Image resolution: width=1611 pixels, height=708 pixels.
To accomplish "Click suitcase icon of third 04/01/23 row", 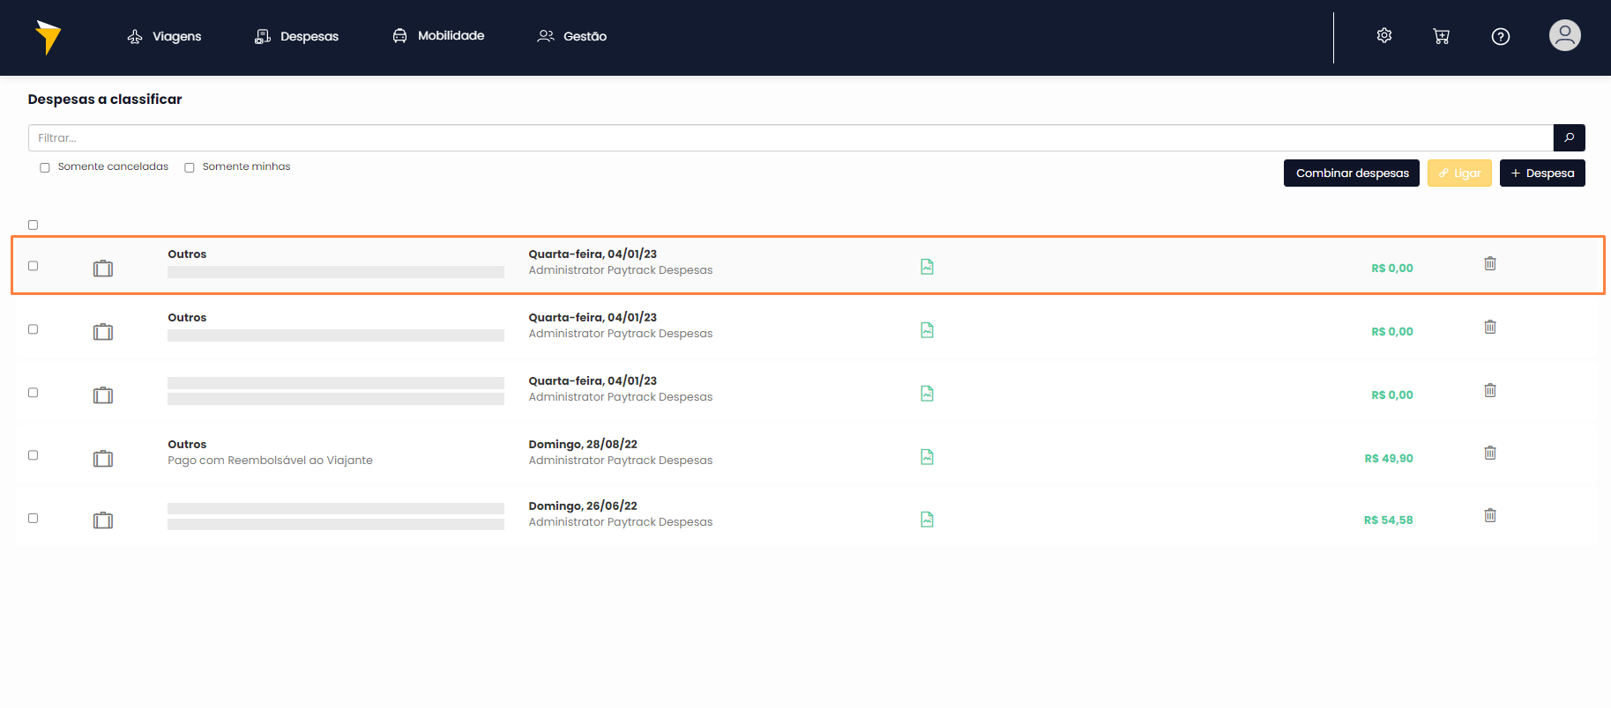I will coord(103,395).
